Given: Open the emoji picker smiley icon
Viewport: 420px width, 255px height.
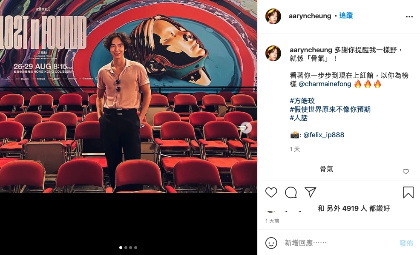Looking at the screenshot, I should [x=271, y=243].
